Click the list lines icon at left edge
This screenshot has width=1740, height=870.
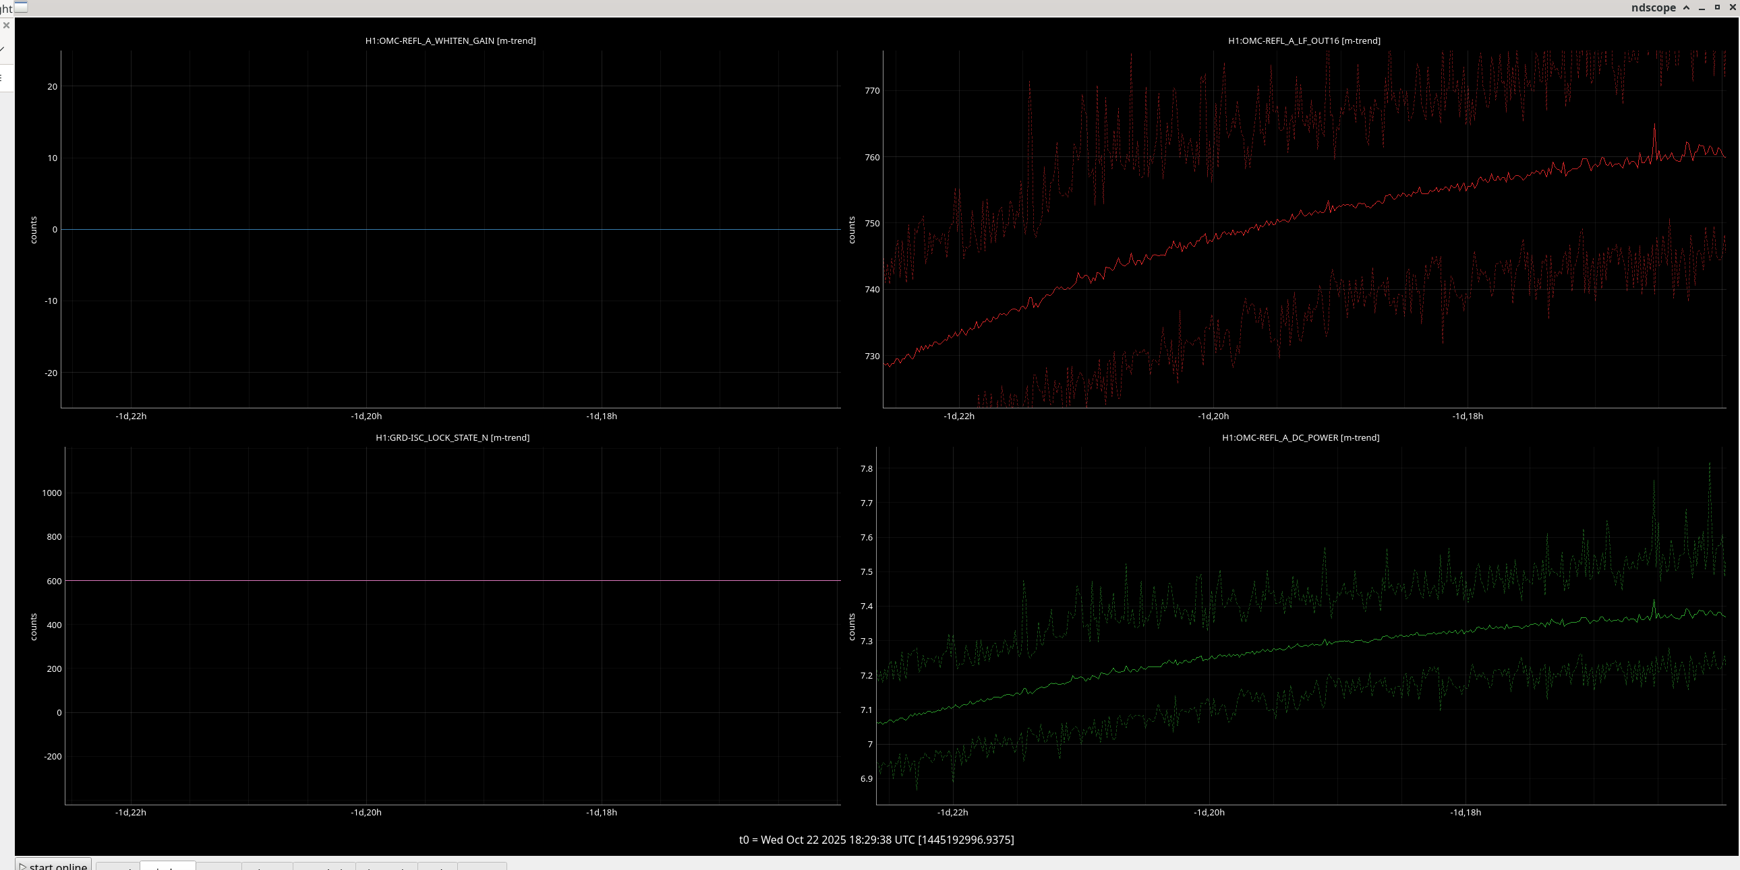click(x=2, y=77)
